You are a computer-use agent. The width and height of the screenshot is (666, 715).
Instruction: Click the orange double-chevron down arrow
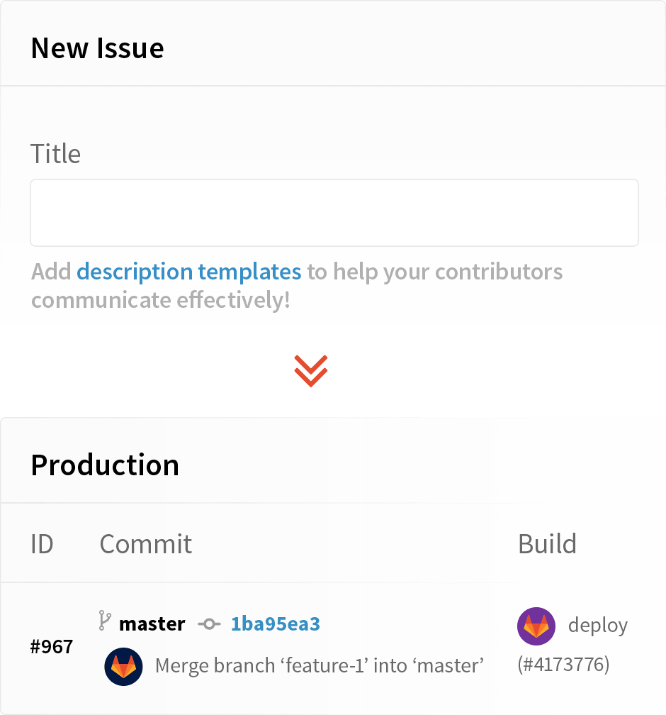tap(310, 371)
